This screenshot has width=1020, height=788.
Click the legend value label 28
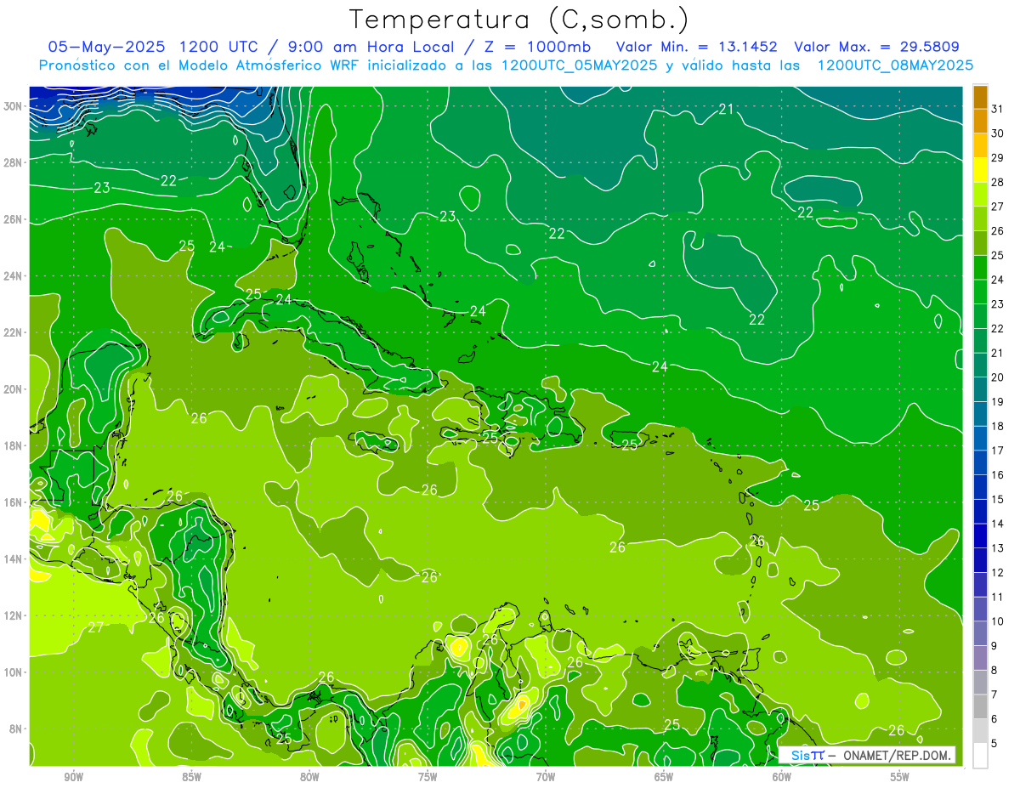(997, 182)
